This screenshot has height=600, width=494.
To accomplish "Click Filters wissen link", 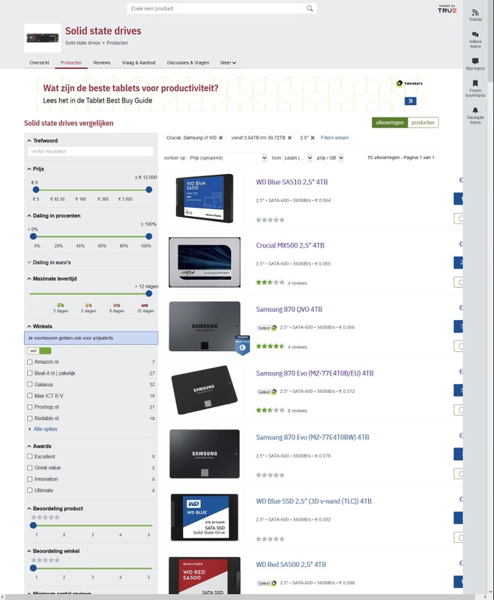I will tap(334, 138).
